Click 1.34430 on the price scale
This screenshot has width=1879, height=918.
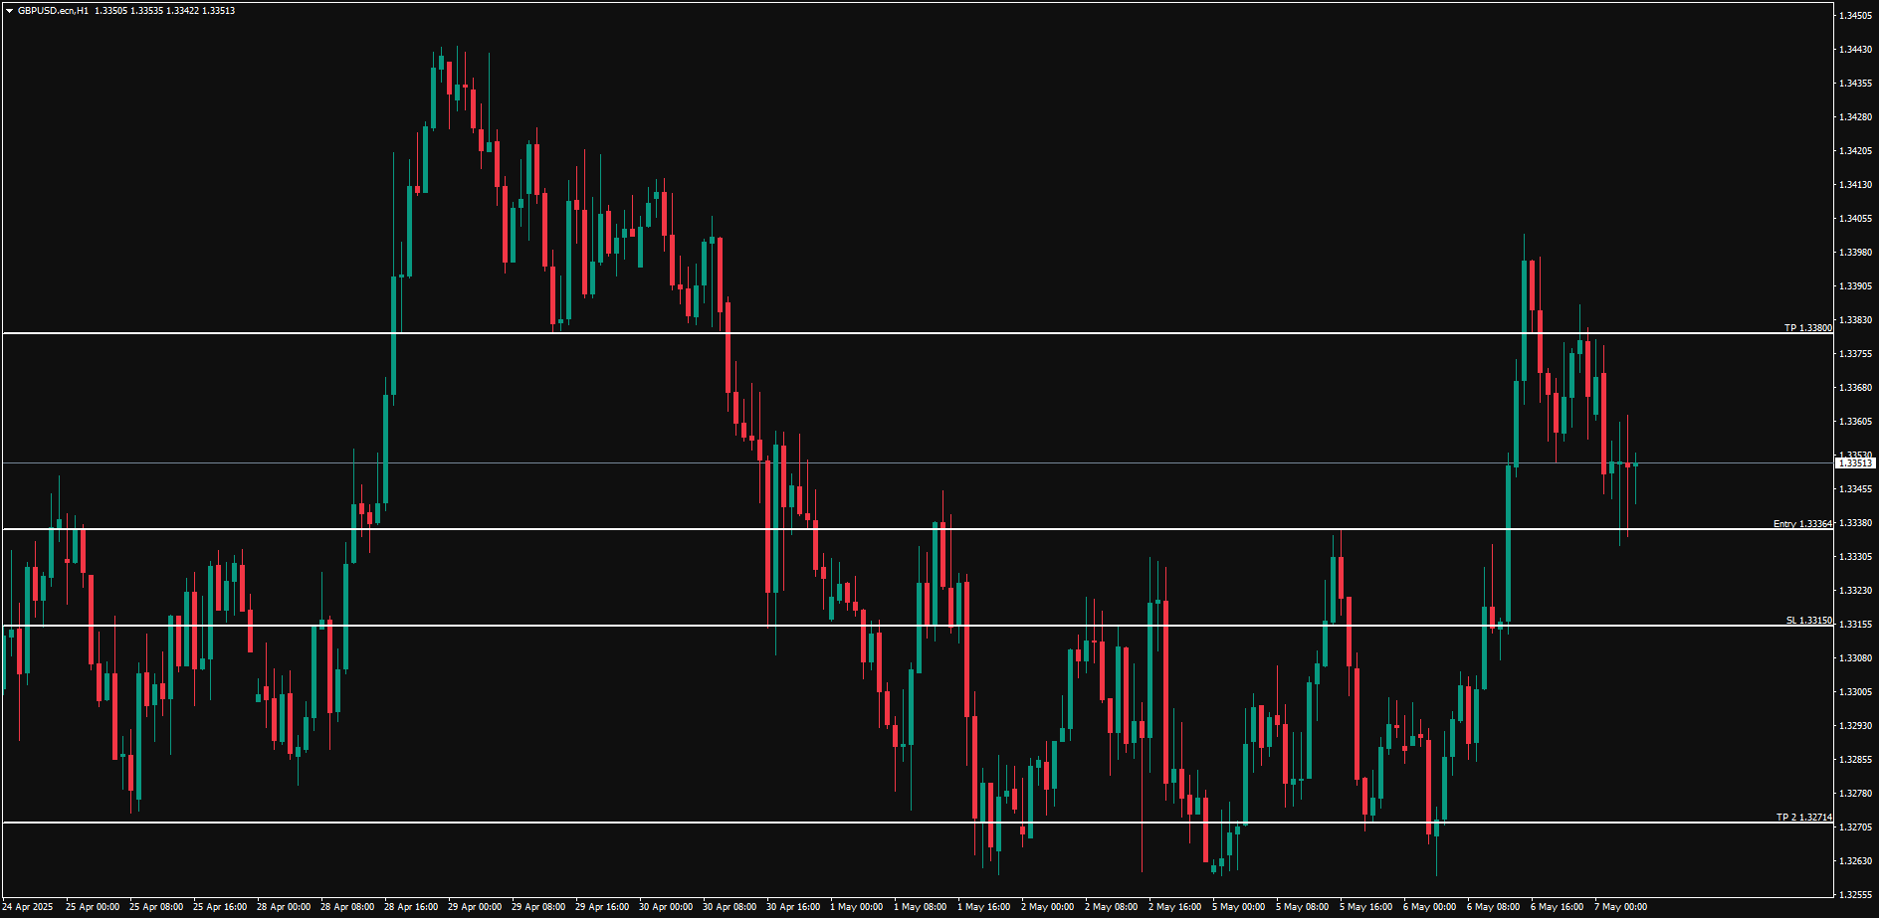tap(1855, 50)
